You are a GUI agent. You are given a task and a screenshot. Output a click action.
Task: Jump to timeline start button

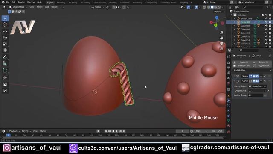pos(106,131)
